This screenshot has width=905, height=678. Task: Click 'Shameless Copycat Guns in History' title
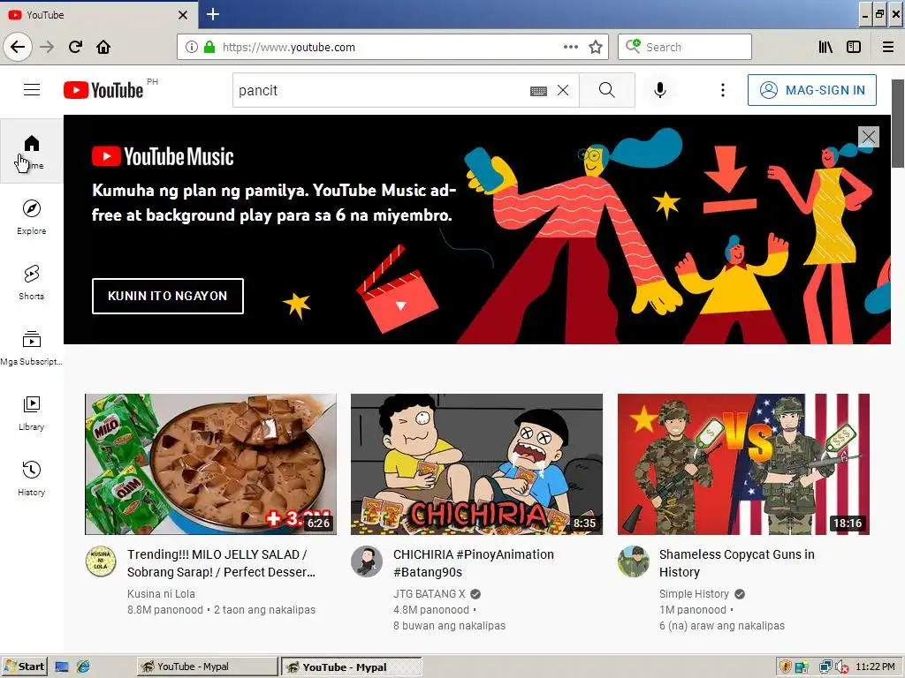[736, 563]
